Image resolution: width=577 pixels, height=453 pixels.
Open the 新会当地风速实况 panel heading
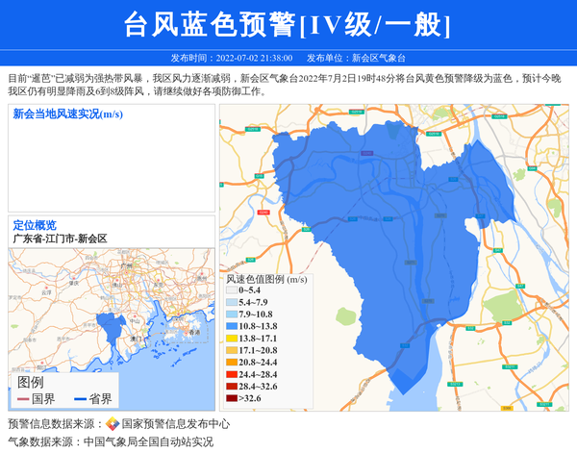pos(67,114)
